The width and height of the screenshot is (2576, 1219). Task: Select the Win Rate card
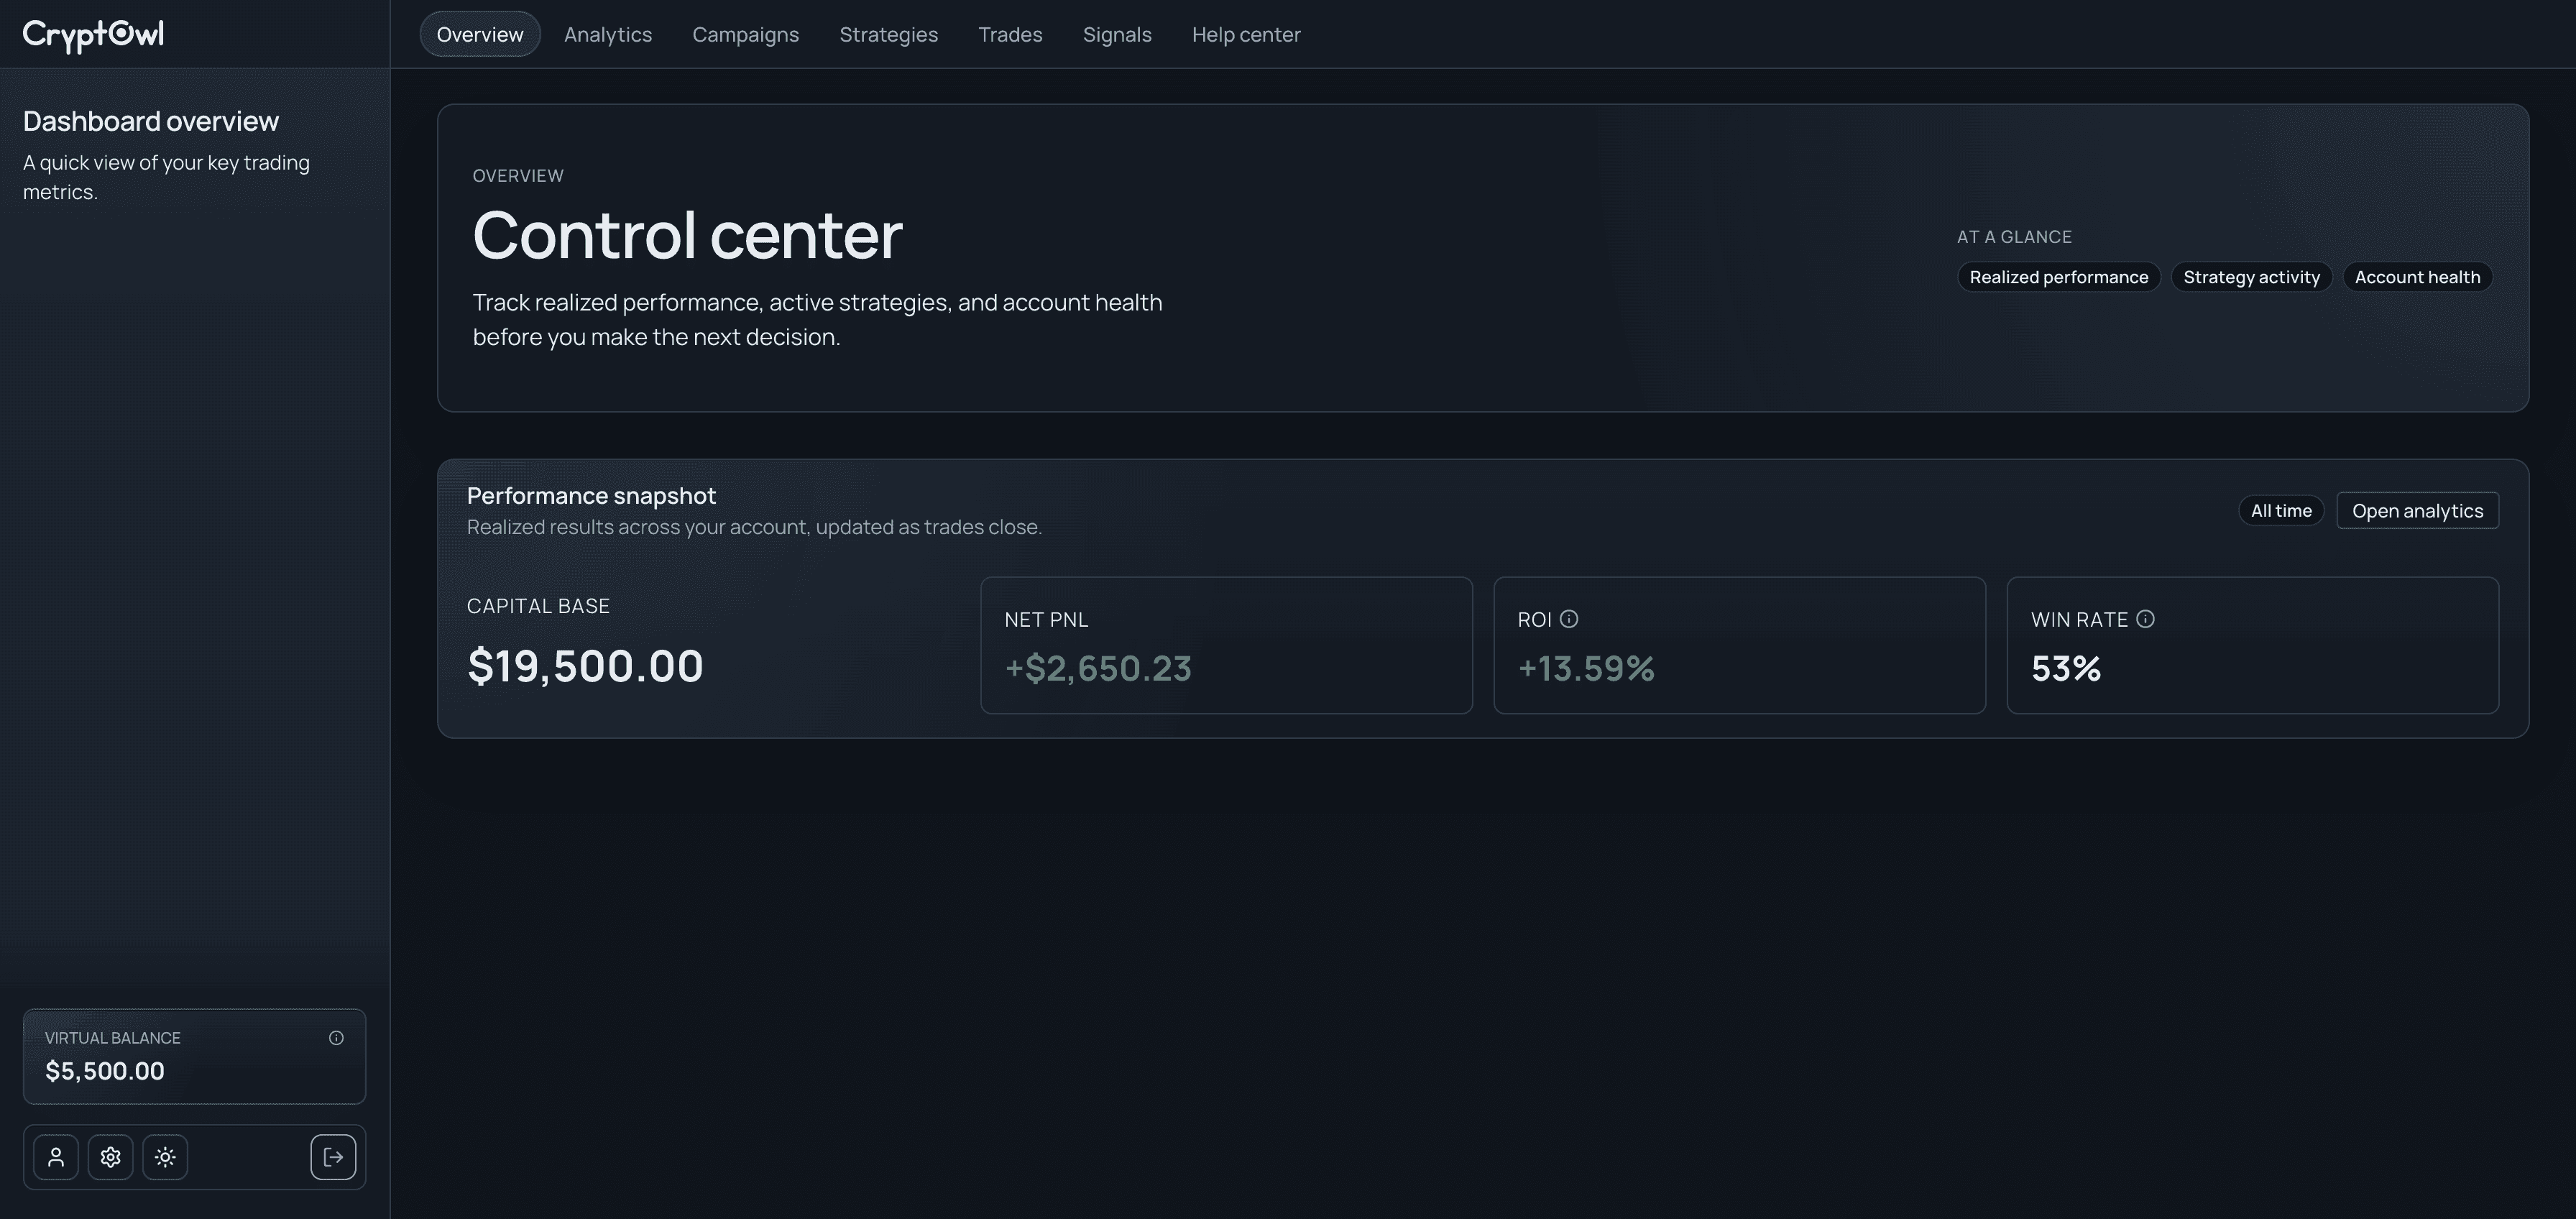pos(2252,645)
